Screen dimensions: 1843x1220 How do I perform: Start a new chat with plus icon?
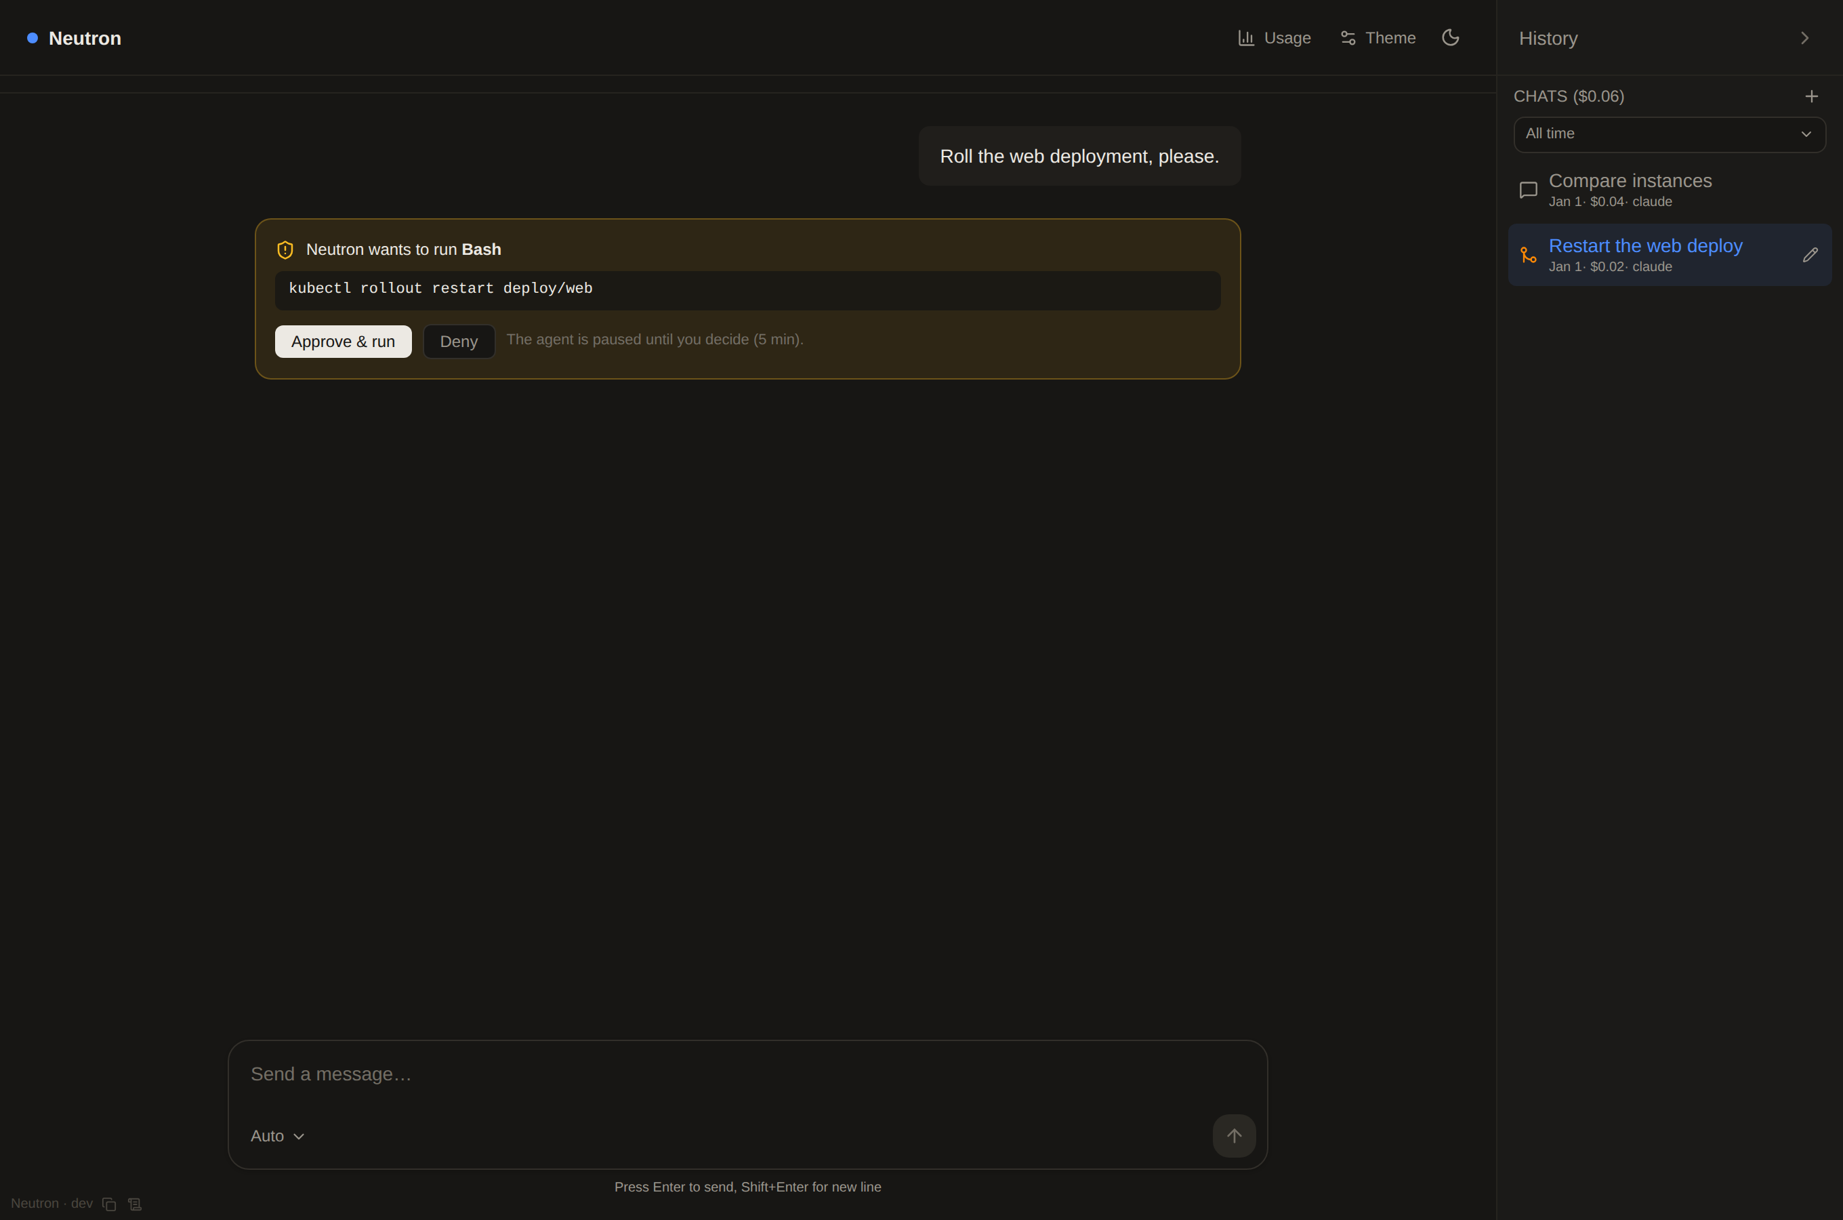[x=1811, y=96]
